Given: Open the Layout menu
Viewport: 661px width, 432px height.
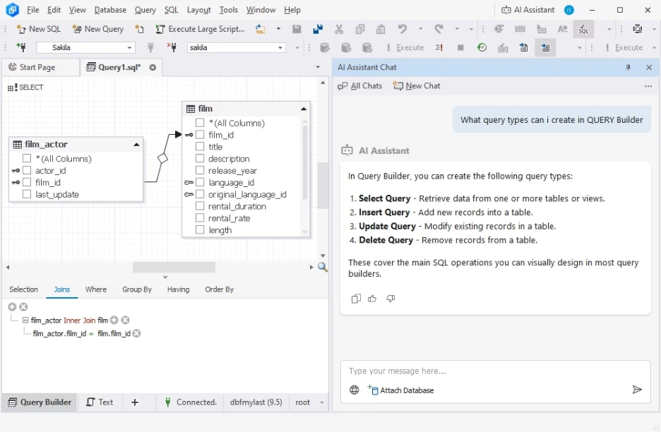Looking at the screenshot, I should (x=198, y=10).
